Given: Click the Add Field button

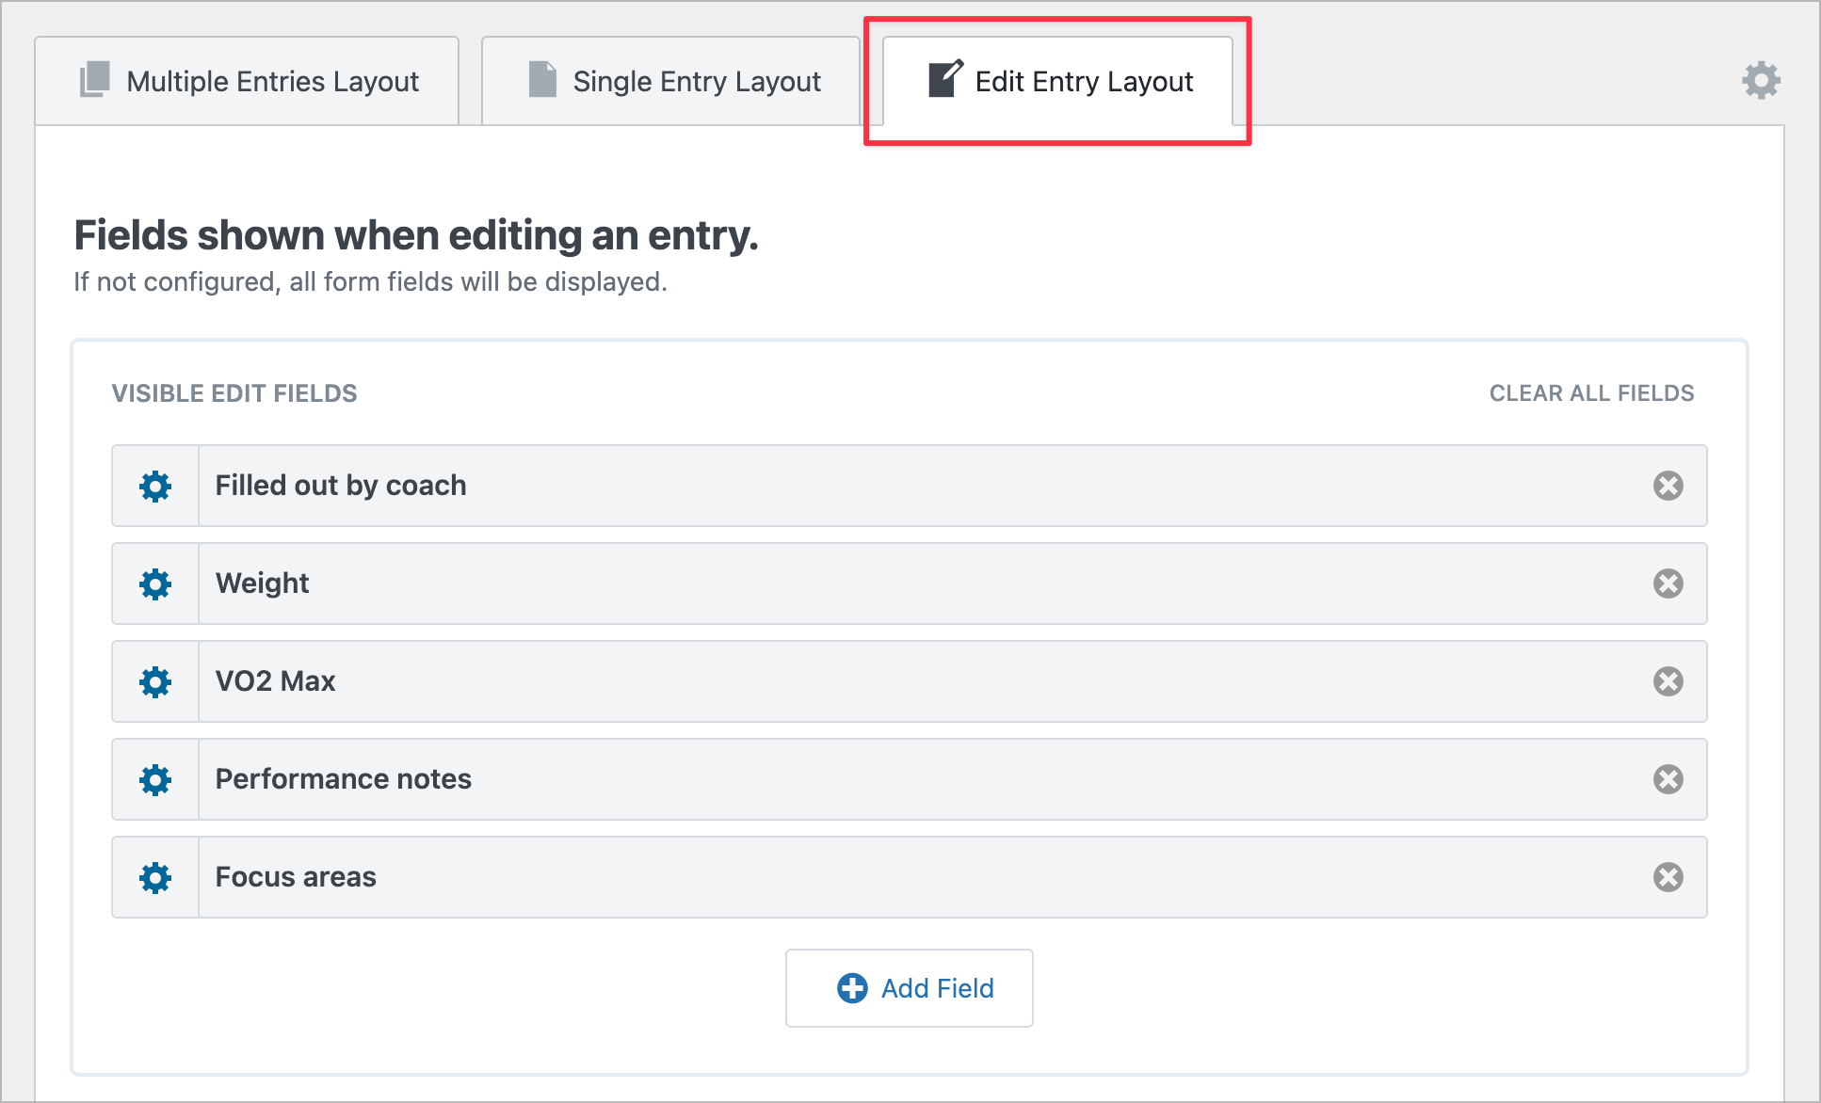Looking at the screenshot, I should (909, 988).
